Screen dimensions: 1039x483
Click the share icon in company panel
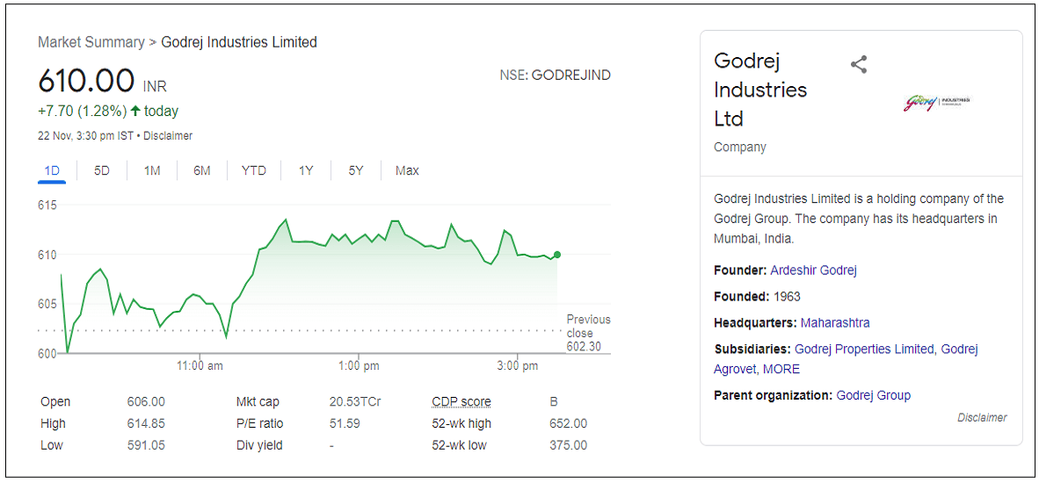[x=859, y=65]
